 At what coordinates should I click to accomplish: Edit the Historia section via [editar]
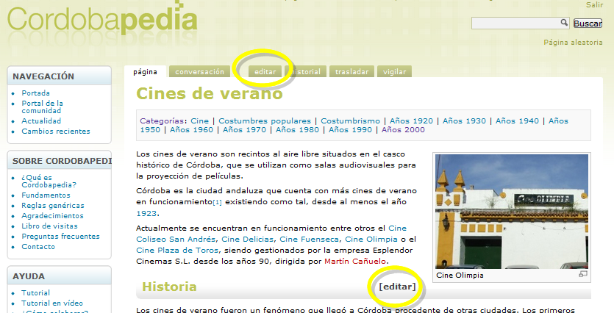397,287
